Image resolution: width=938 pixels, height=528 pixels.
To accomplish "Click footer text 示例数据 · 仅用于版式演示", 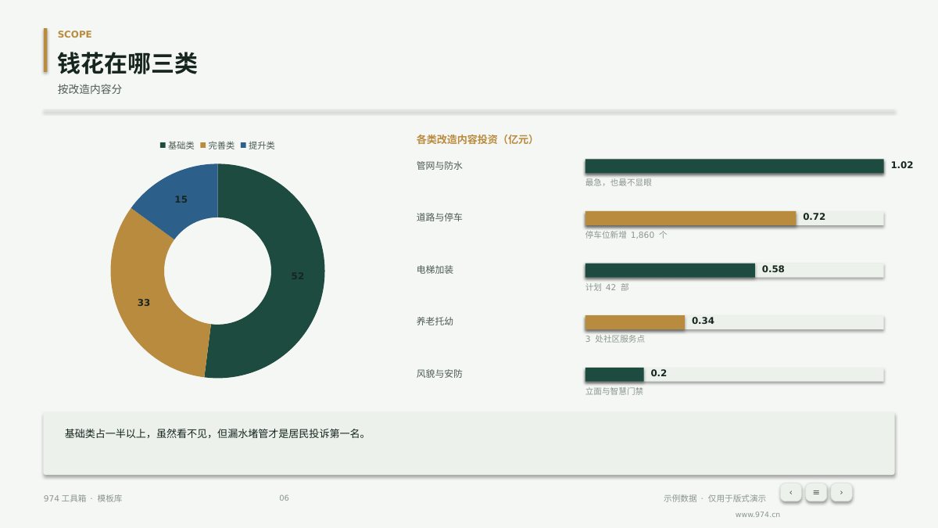I will 714,498.
